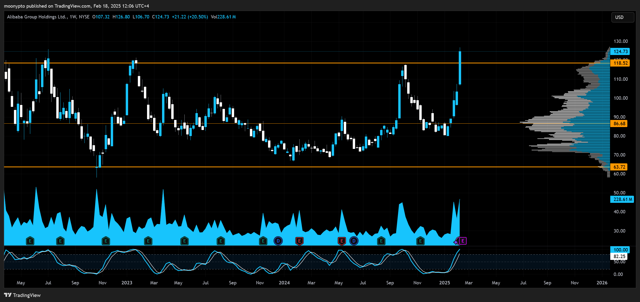This screenshot has width=640, height=302.
Task: Click the 2024 label on time axis
Action: pos(284,283)
